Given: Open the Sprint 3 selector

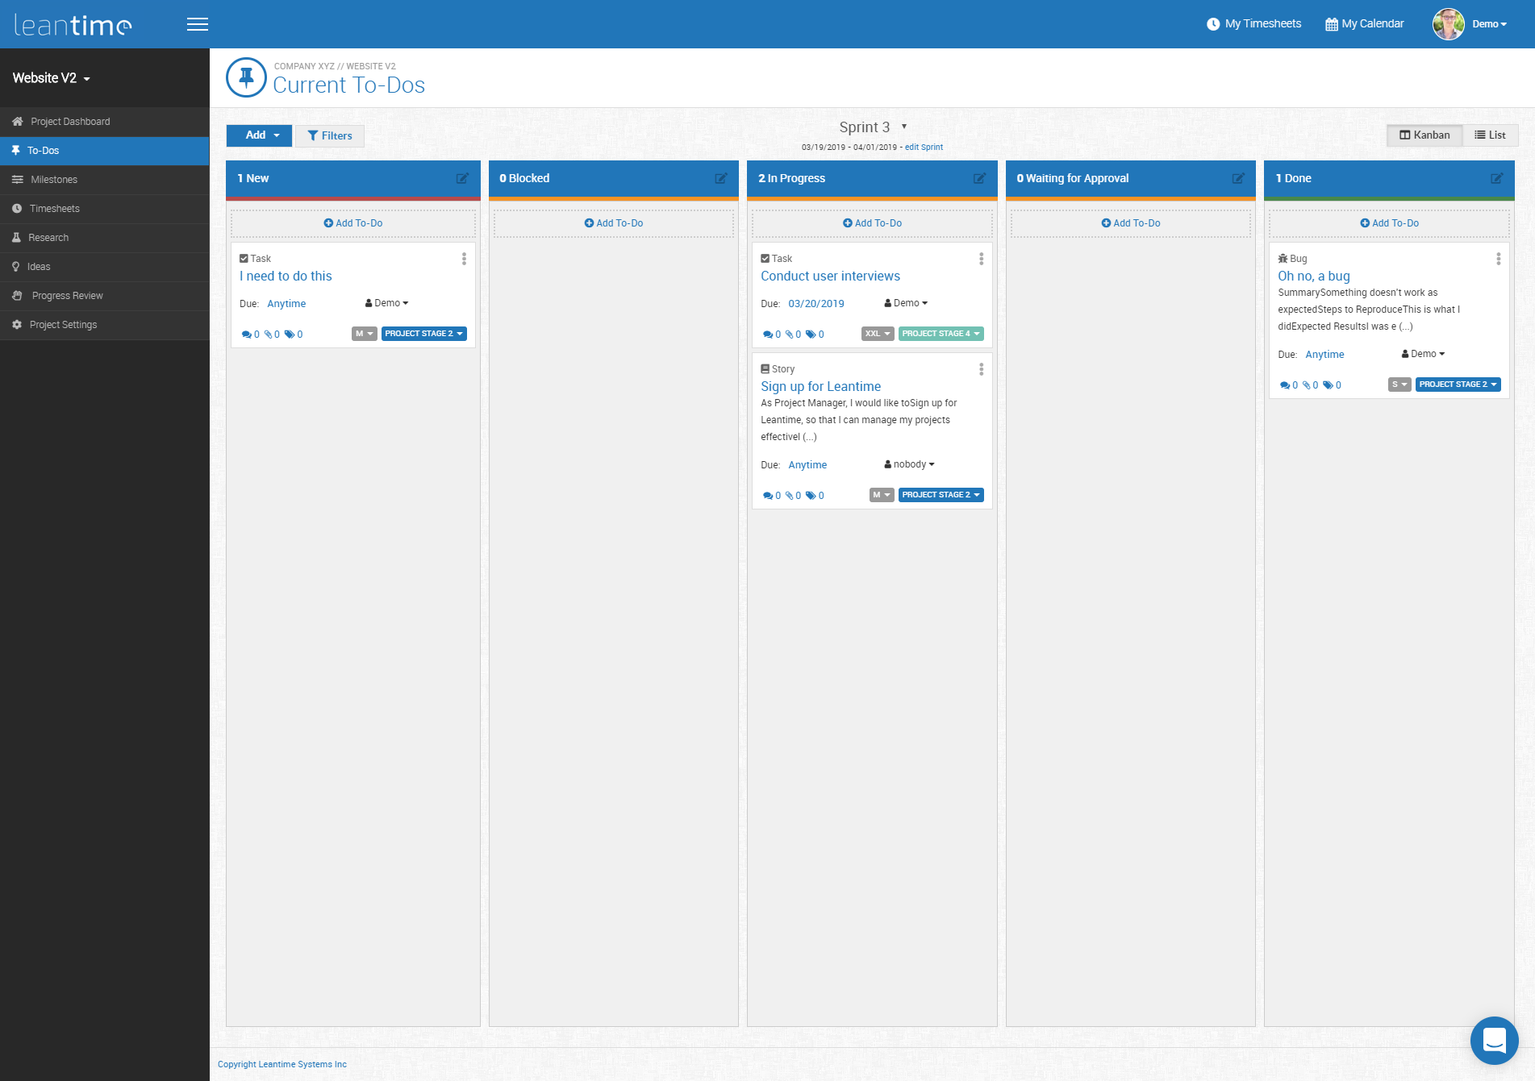Looking at the screenshot, I should [873, 127].
